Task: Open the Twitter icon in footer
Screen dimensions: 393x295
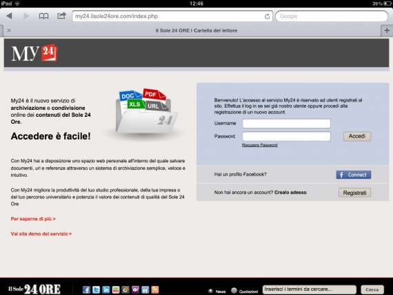Action: coord(96,289)
